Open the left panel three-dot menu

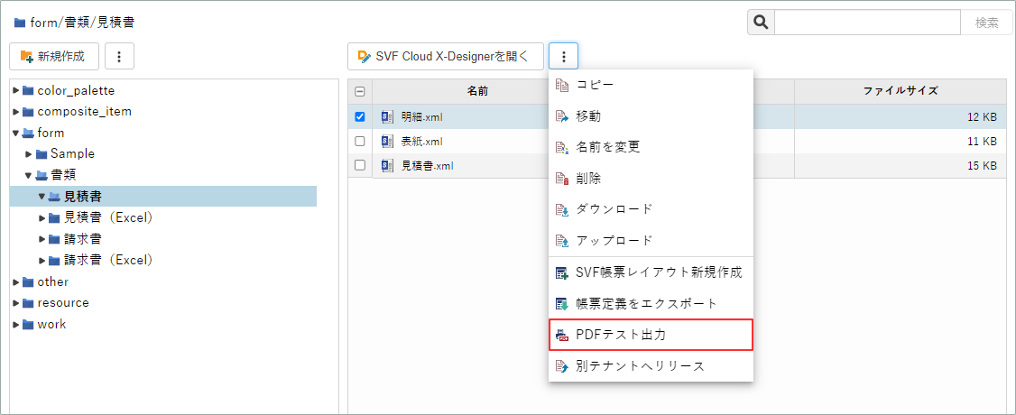coord(119,56)
